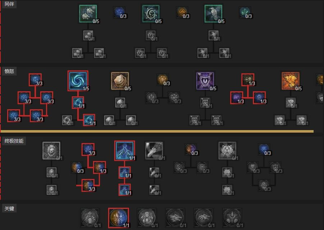
Task: Select the skull passive node showing 1/3
Action: (x=248, y=80)
